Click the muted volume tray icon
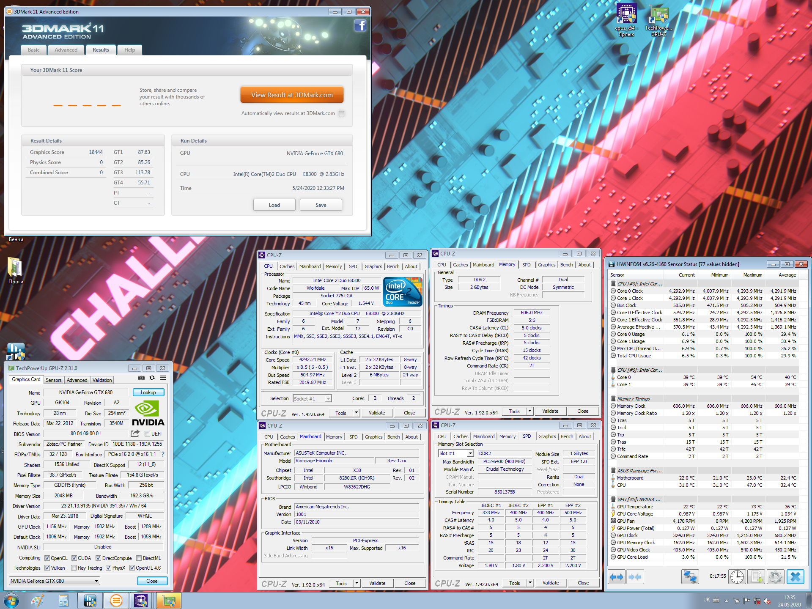 (x=767, y=601)
